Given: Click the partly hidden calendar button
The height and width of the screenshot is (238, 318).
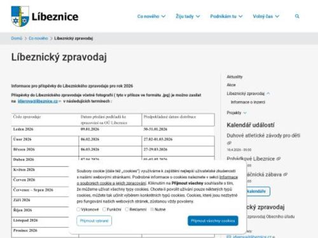Looking at the screenshot, I should tap(258, 191).
